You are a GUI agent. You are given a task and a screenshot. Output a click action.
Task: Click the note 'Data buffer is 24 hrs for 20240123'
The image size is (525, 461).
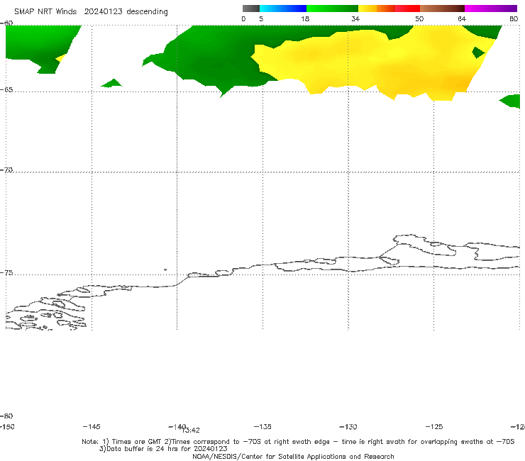pyautogui.click(x=163, y=449)
